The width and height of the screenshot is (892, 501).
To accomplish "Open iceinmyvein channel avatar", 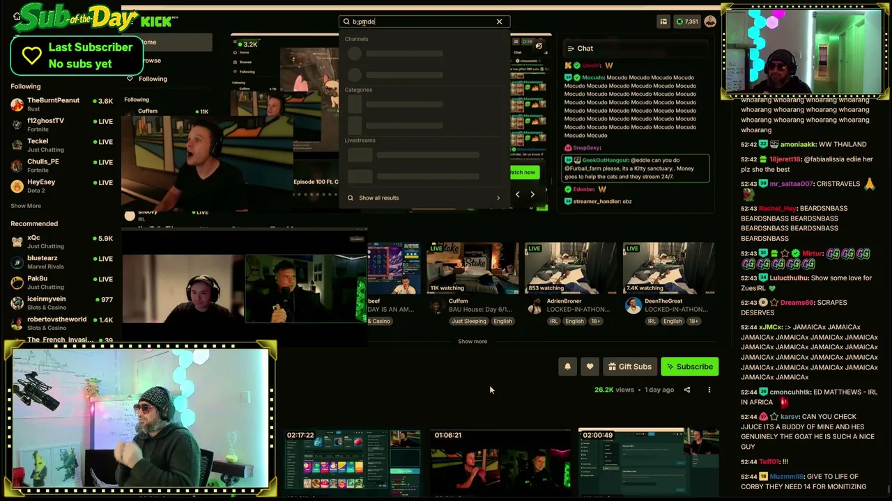I will pos(17,303).
